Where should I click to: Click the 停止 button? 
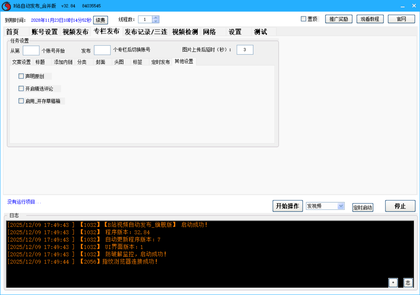400,206
